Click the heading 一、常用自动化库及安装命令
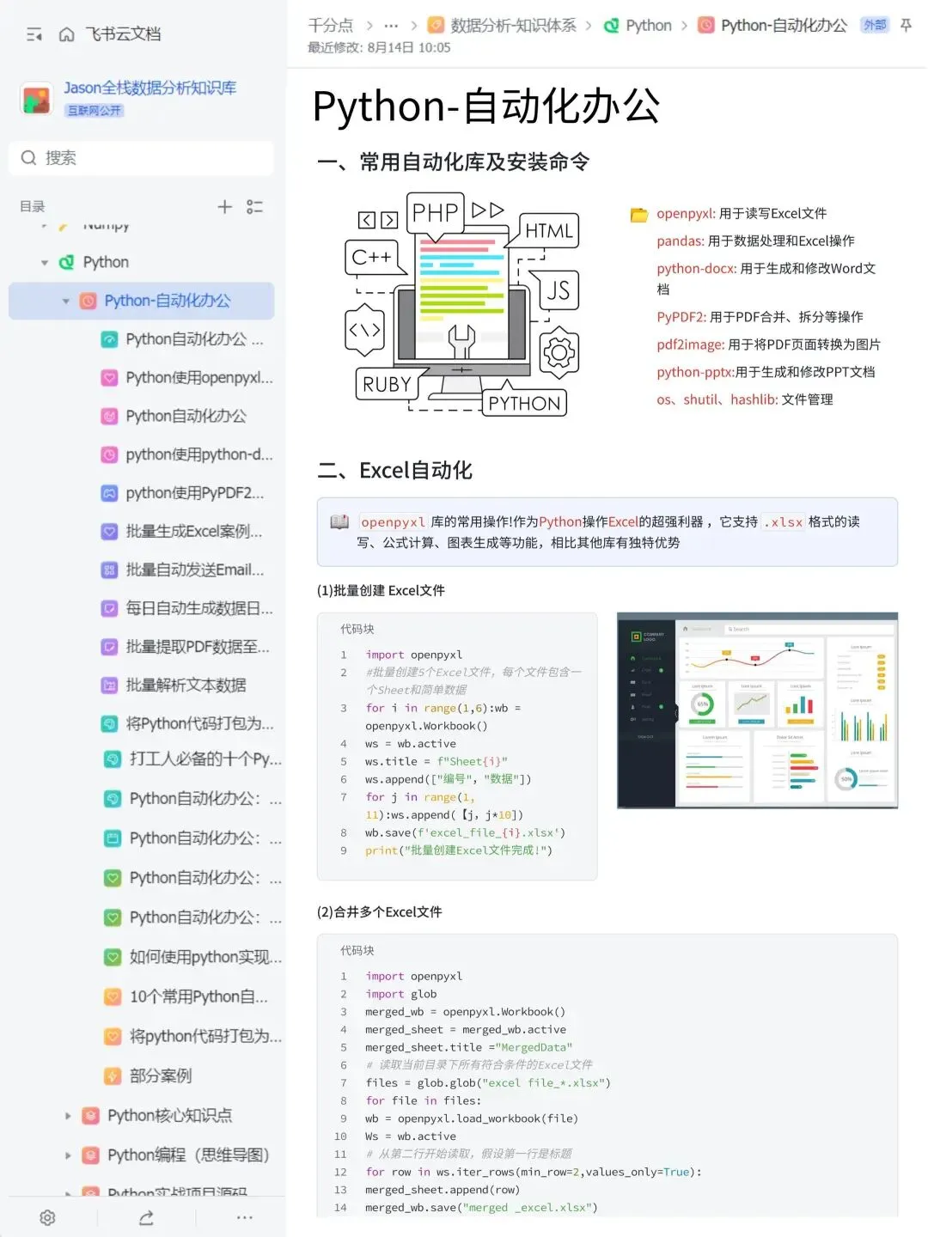 [x=454, y=162]
